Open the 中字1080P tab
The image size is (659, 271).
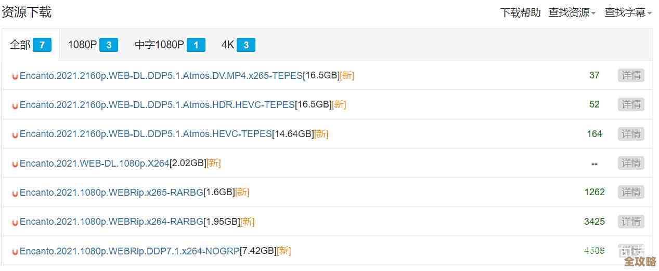pyautogui.click(x=170, y=45)
